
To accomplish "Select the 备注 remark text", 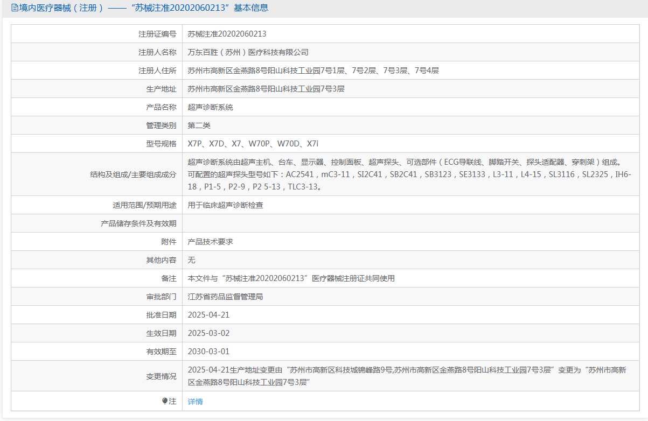I will (291, 278).
